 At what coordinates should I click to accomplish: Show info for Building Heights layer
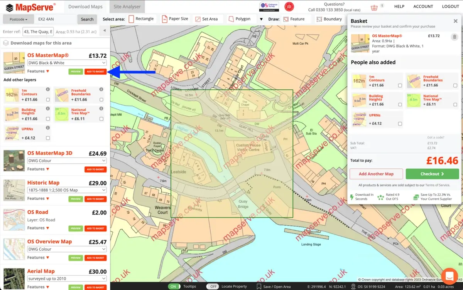[x=48, y=109]
